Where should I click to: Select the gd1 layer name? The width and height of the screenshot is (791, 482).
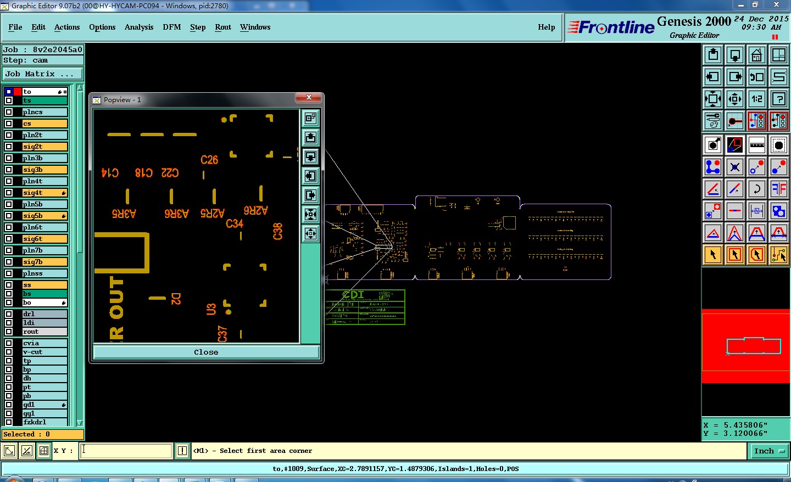44,405
